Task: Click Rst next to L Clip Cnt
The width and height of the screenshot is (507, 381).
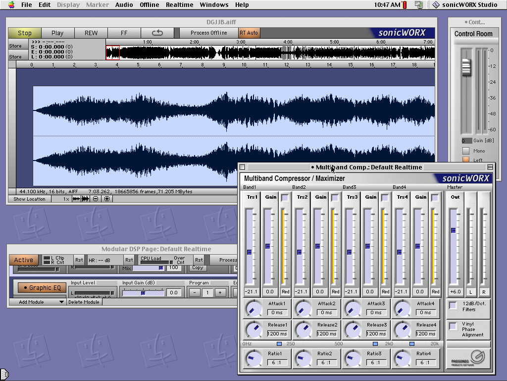Action: point(79,260)
